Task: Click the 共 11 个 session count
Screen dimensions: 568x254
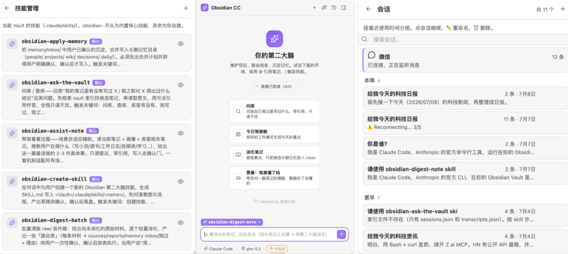Action: pos(545,10)
